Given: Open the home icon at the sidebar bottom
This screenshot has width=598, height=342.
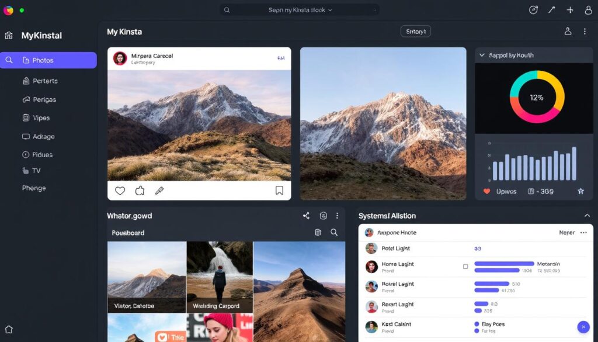Looking at the screenshot, I should click(9, 329).
